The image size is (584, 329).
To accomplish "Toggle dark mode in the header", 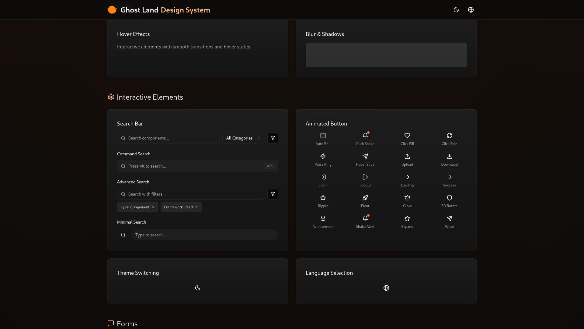I will click(x=456, y=10).
